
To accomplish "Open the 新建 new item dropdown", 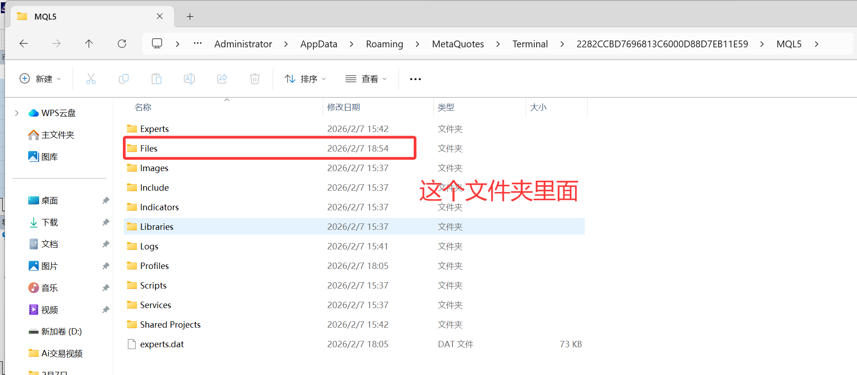I will click(x=40, y=79).
